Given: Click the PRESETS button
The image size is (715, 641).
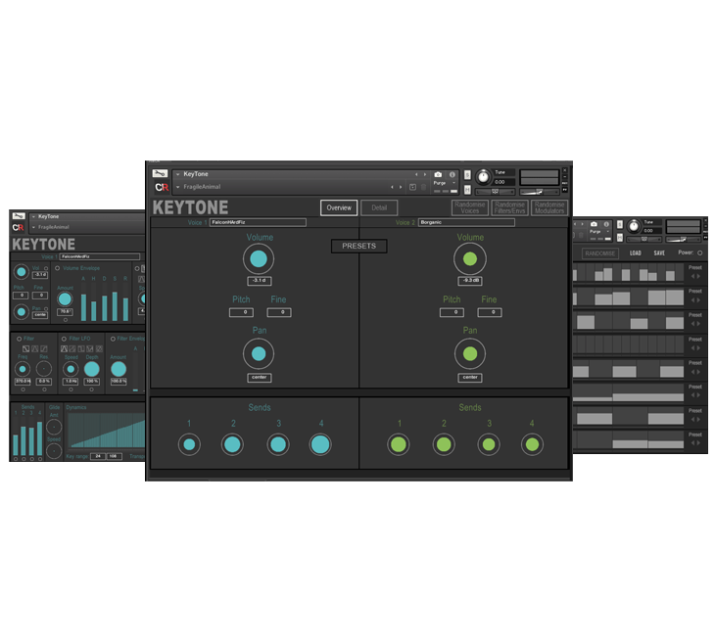Looking at the screenshot, I should click(x=358, y=246).
